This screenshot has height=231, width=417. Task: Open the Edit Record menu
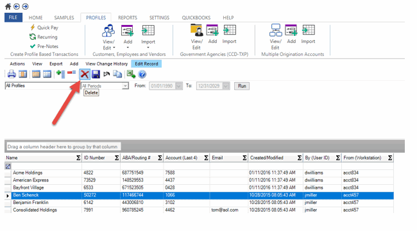[146, 64]
